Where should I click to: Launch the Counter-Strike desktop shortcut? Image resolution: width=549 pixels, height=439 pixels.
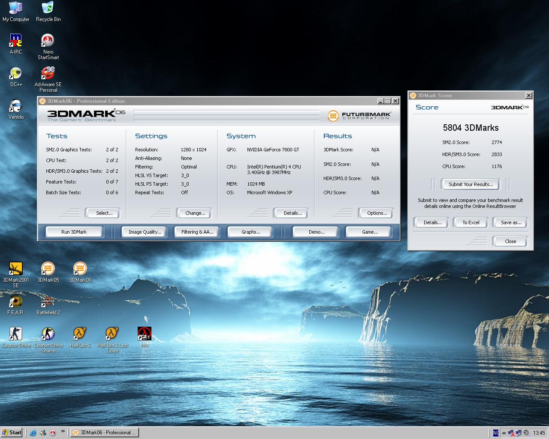(x=16, y=337)
